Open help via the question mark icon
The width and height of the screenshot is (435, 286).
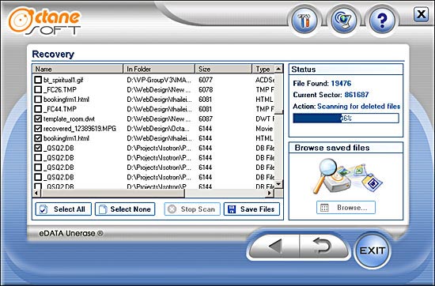(382, 21)
